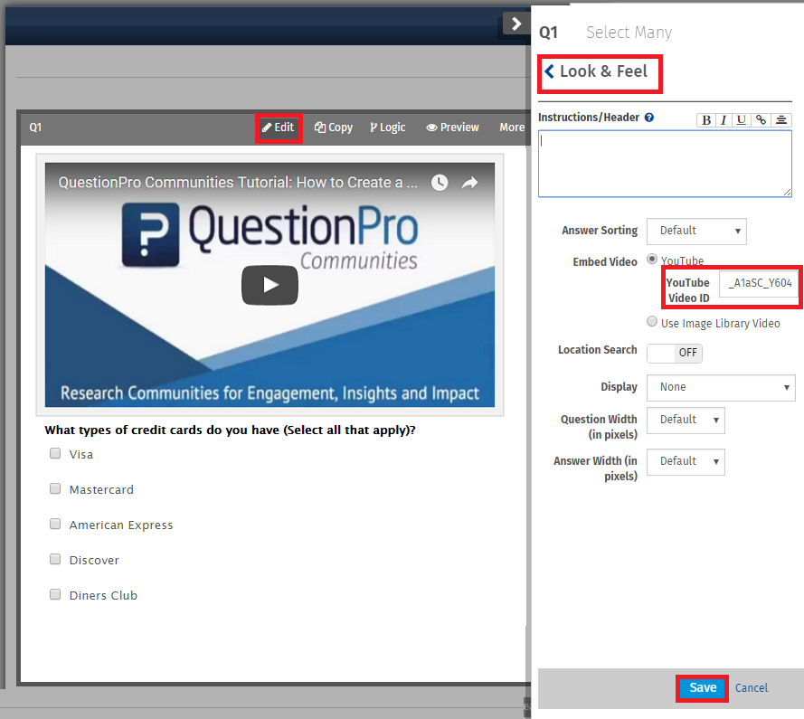The height and width of the screenshot is (719, 804).
Task: Insert a hyperlink in the Instructions header
Action: (761, 119)
